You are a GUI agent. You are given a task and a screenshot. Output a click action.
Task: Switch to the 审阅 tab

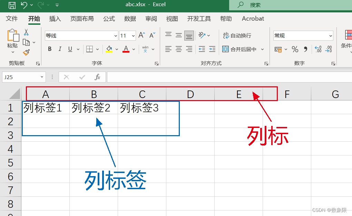tap(151, 19)
